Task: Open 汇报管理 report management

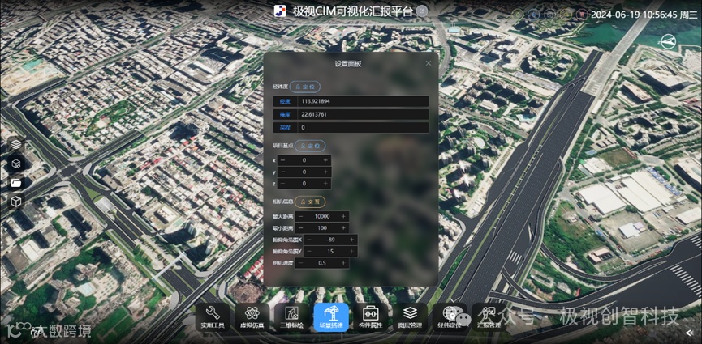Action: point(489,317)
